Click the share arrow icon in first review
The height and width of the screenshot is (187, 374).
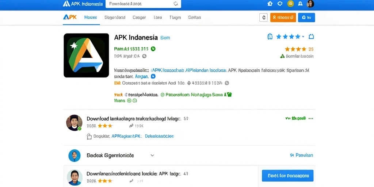point(131,126)
